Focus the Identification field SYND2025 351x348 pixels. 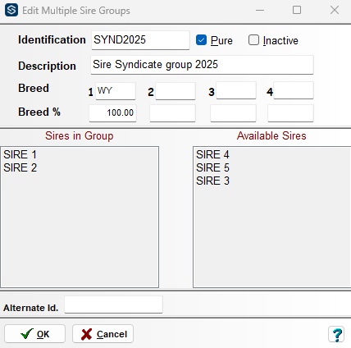[x=140, y=40]
